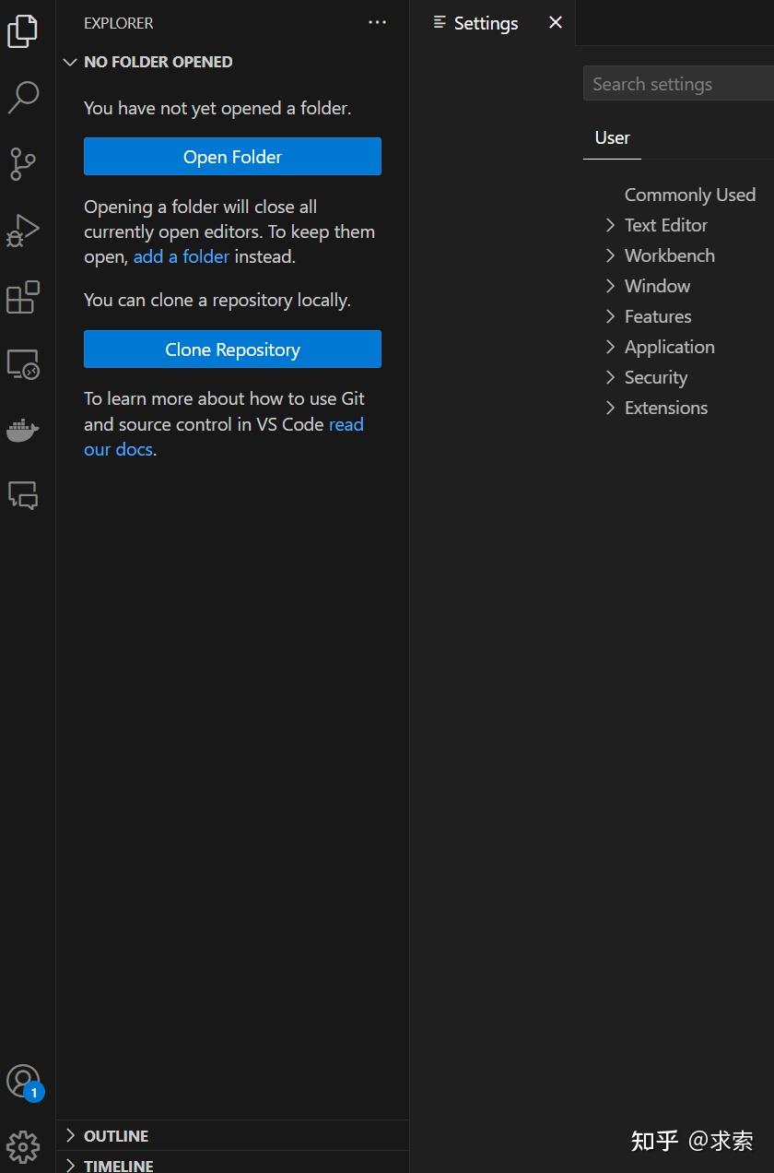
Task: Open Explorer's more actions menu
Action: click(377, 22)
